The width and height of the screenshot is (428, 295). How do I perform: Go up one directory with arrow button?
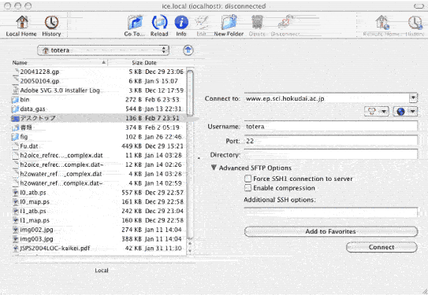point(188,50)
